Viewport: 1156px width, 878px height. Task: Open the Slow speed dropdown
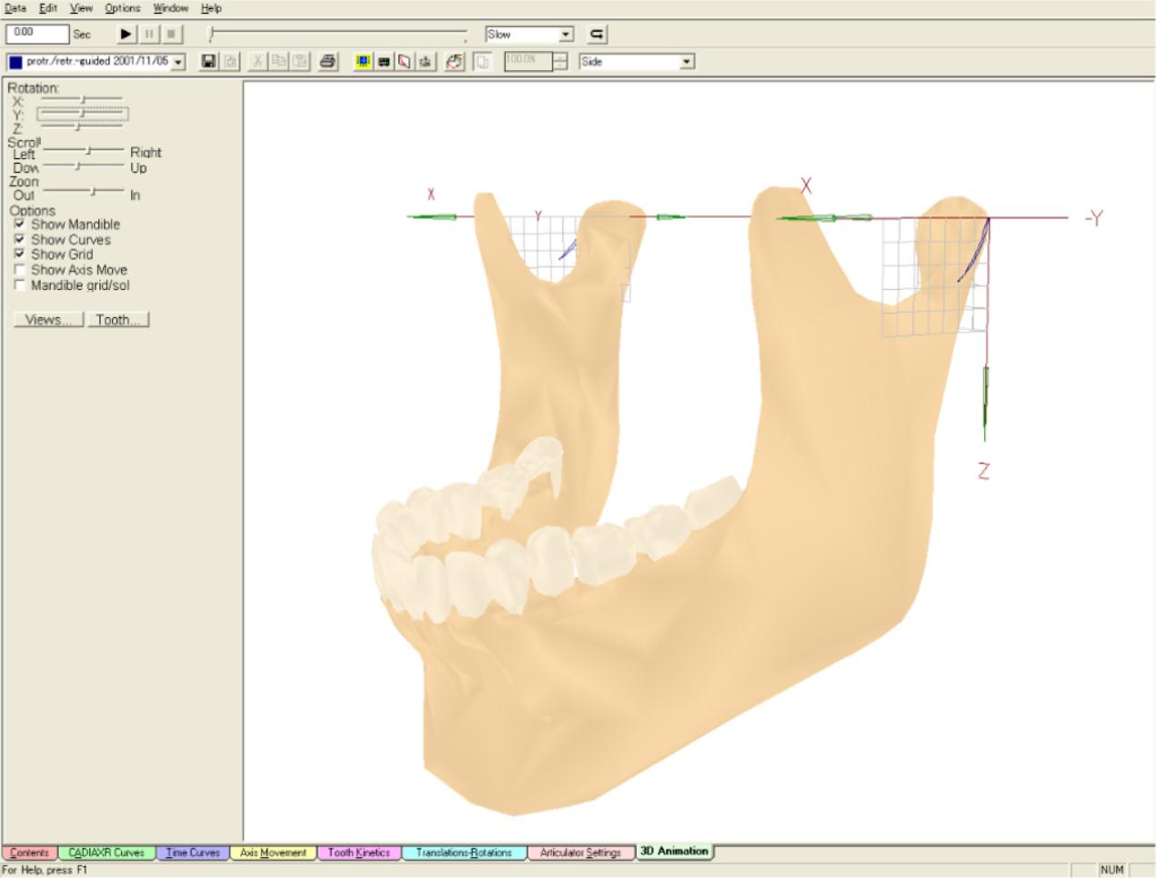coord(566,35)
